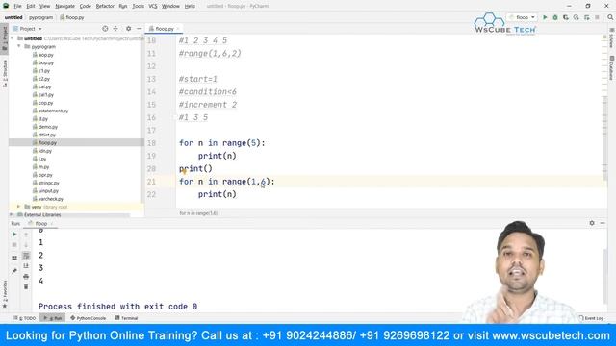Select varcheck.py in the project tree
Viewport: 616px width, 346px height.
click(51, 199)
